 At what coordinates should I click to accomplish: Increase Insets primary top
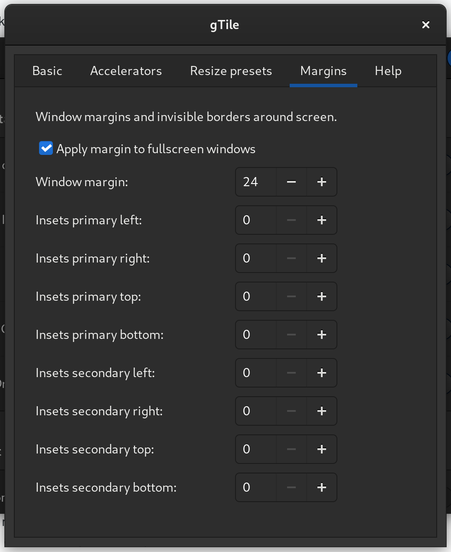[322, 296]
